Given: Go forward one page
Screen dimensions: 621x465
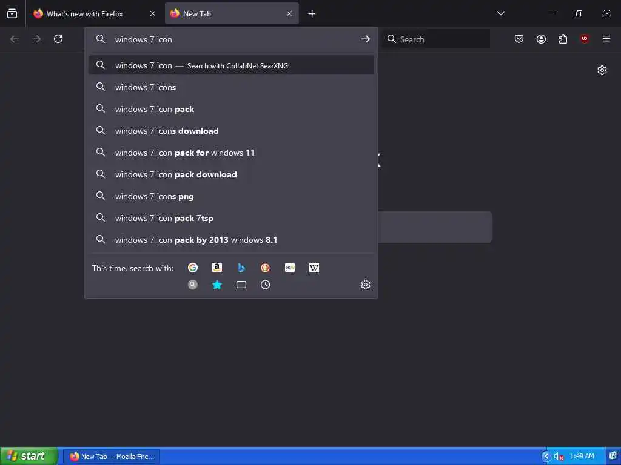Looking at the screenshot, I should (36, 39).
